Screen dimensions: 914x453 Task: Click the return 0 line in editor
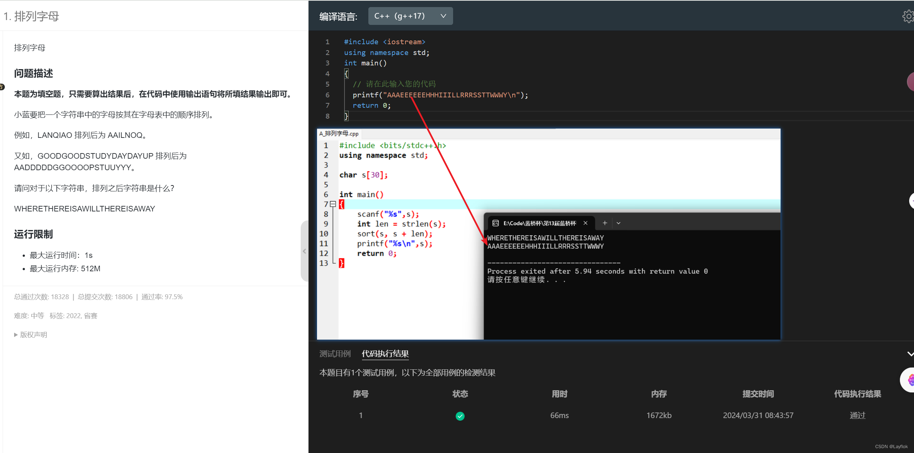(371, 106)
